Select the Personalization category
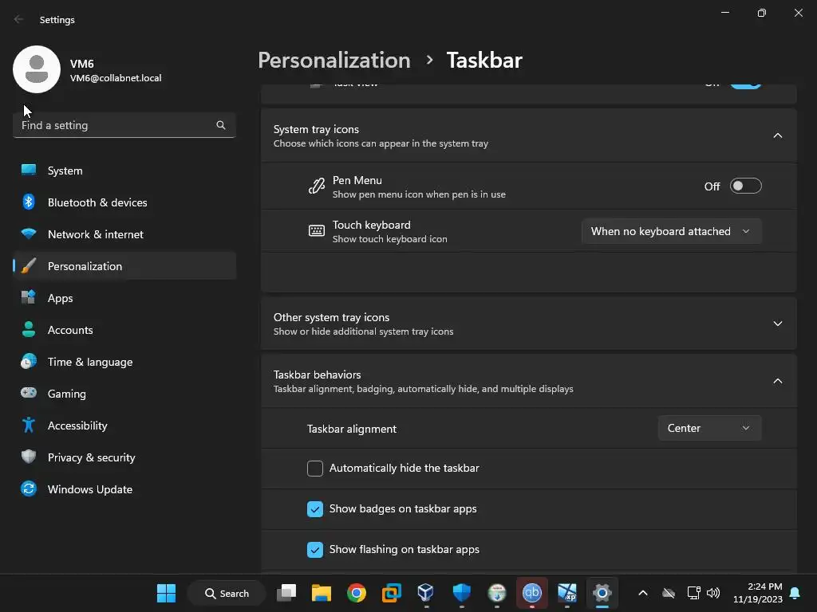The width and height of the screenshot is (817, 612). (124, 266)
